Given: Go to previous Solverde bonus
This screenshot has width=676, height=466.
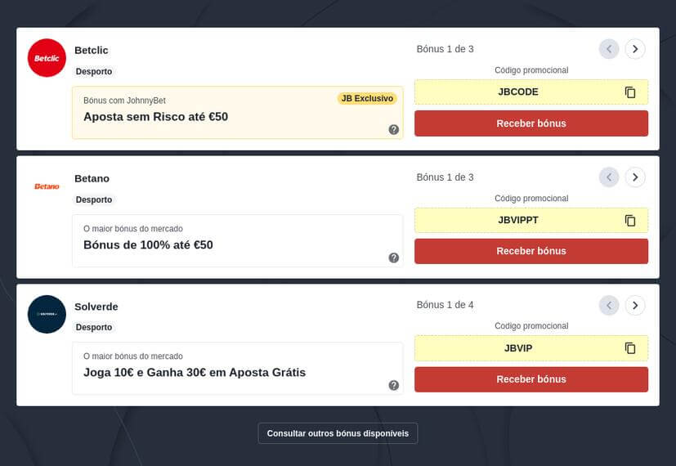Looking at the screenshot, I should pos(609,305).
